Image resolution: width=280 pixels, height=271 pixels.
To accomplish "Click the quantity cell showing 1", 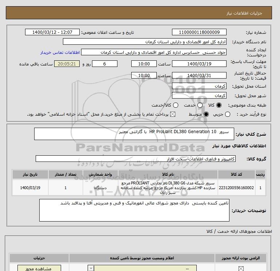I will click(65, 188).
